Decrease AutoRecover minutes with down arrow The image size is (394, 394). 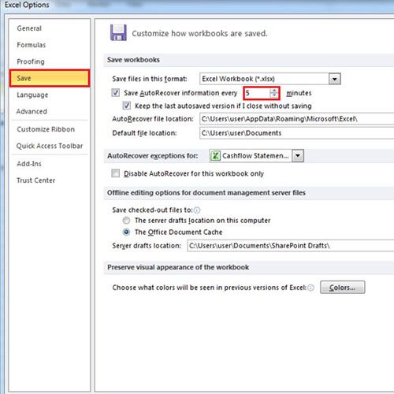point(274,95)
